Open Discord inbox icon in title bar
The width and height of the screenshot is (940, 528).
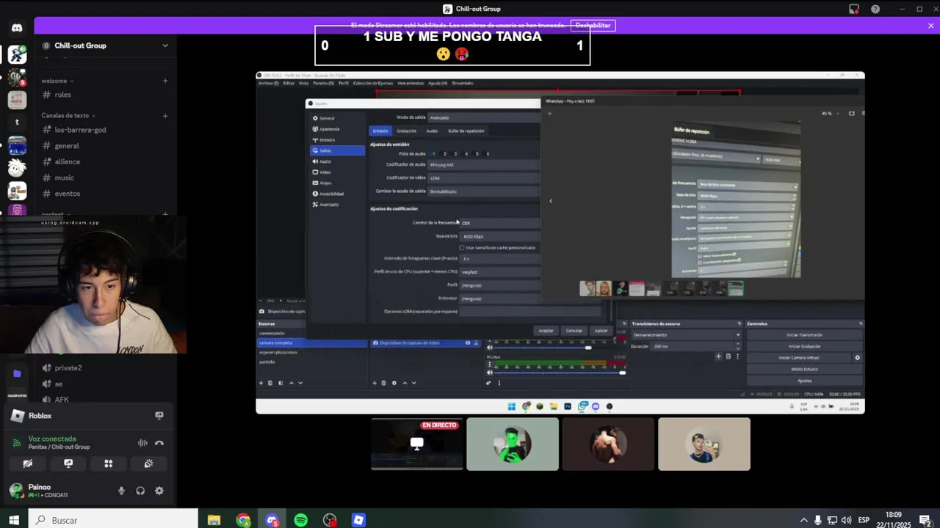pos(853,9)
